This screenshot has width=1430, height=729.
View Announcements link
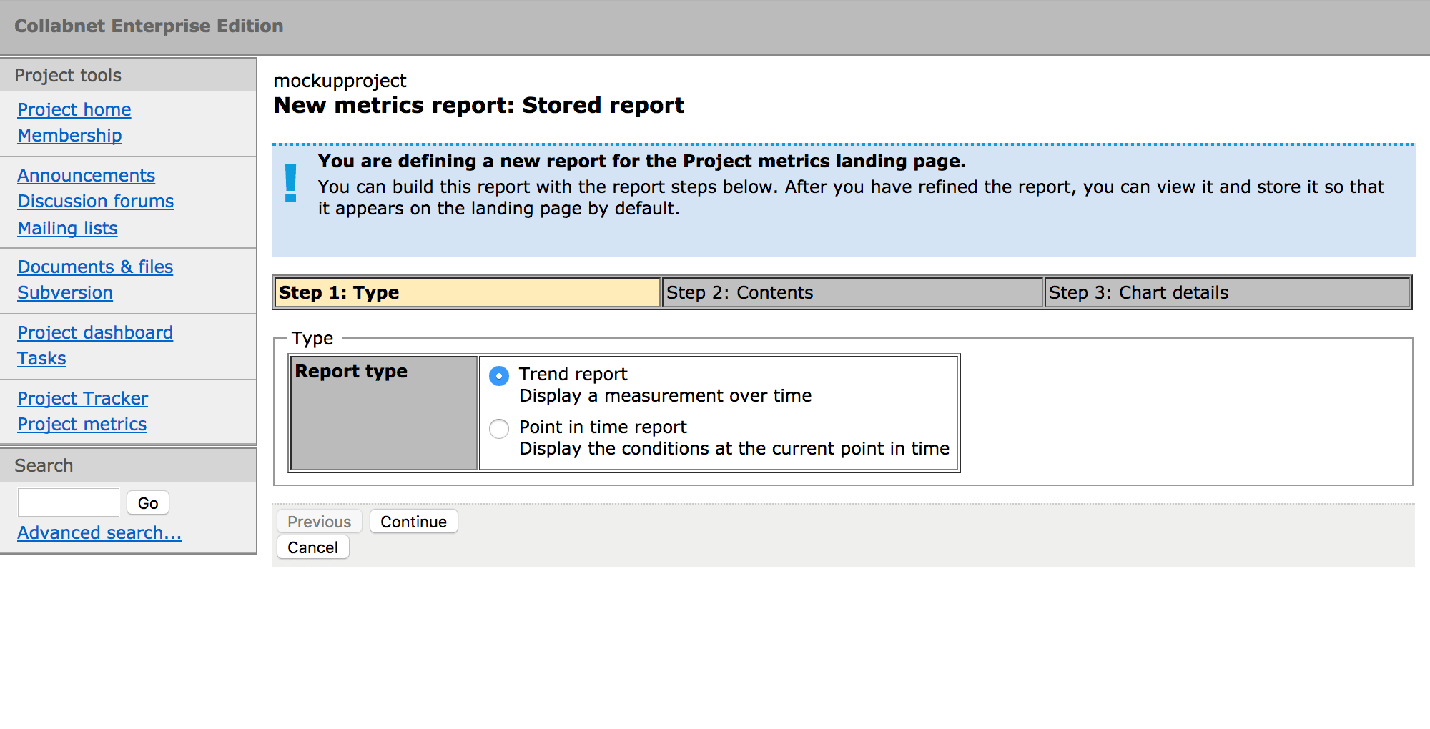click(86, 176)
